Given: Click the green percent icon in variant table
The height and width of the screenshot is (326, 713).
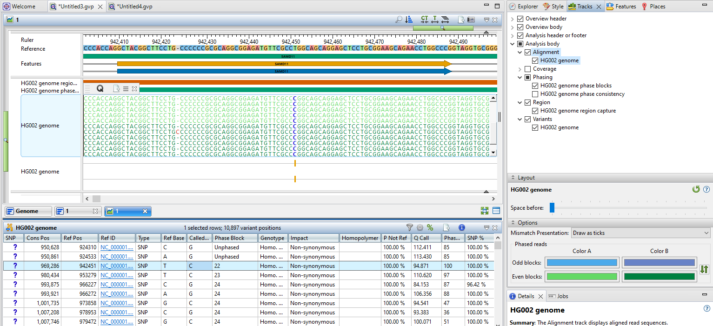Looking at the screenshot, I should click(430, 228).
